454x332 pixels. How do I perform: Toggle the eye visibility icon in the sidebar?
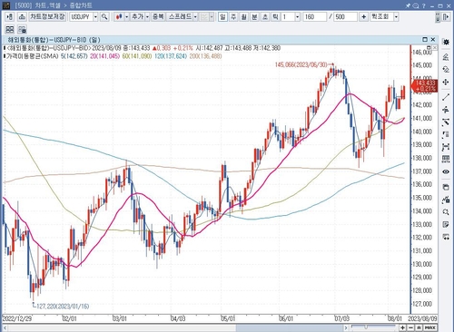coord(446,171)
